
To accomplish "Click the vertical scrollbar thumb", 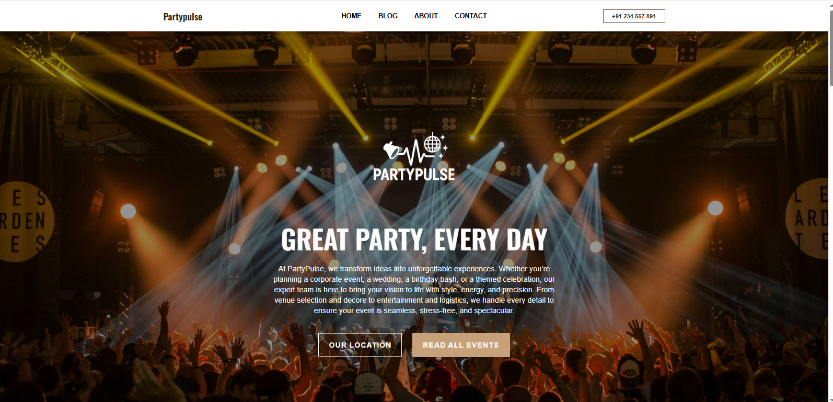I will [x=831, y=47].
